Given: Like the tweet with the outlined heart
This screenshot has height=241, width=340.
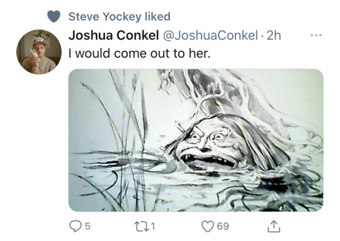Looking at the screenshot, I should pyautogui.click(x=208, y=226).
